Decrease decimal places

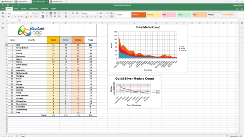coord(91,16)
